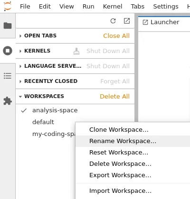190x199 pixels.
Task: Choose Import Workspace from context menu
Action: click(133, 191)
